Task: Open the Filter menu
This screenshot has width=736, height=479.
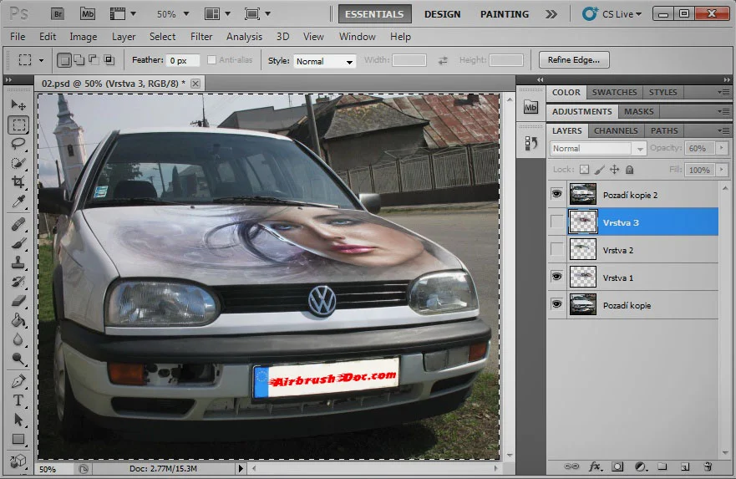Action: [x=201, y=37]
